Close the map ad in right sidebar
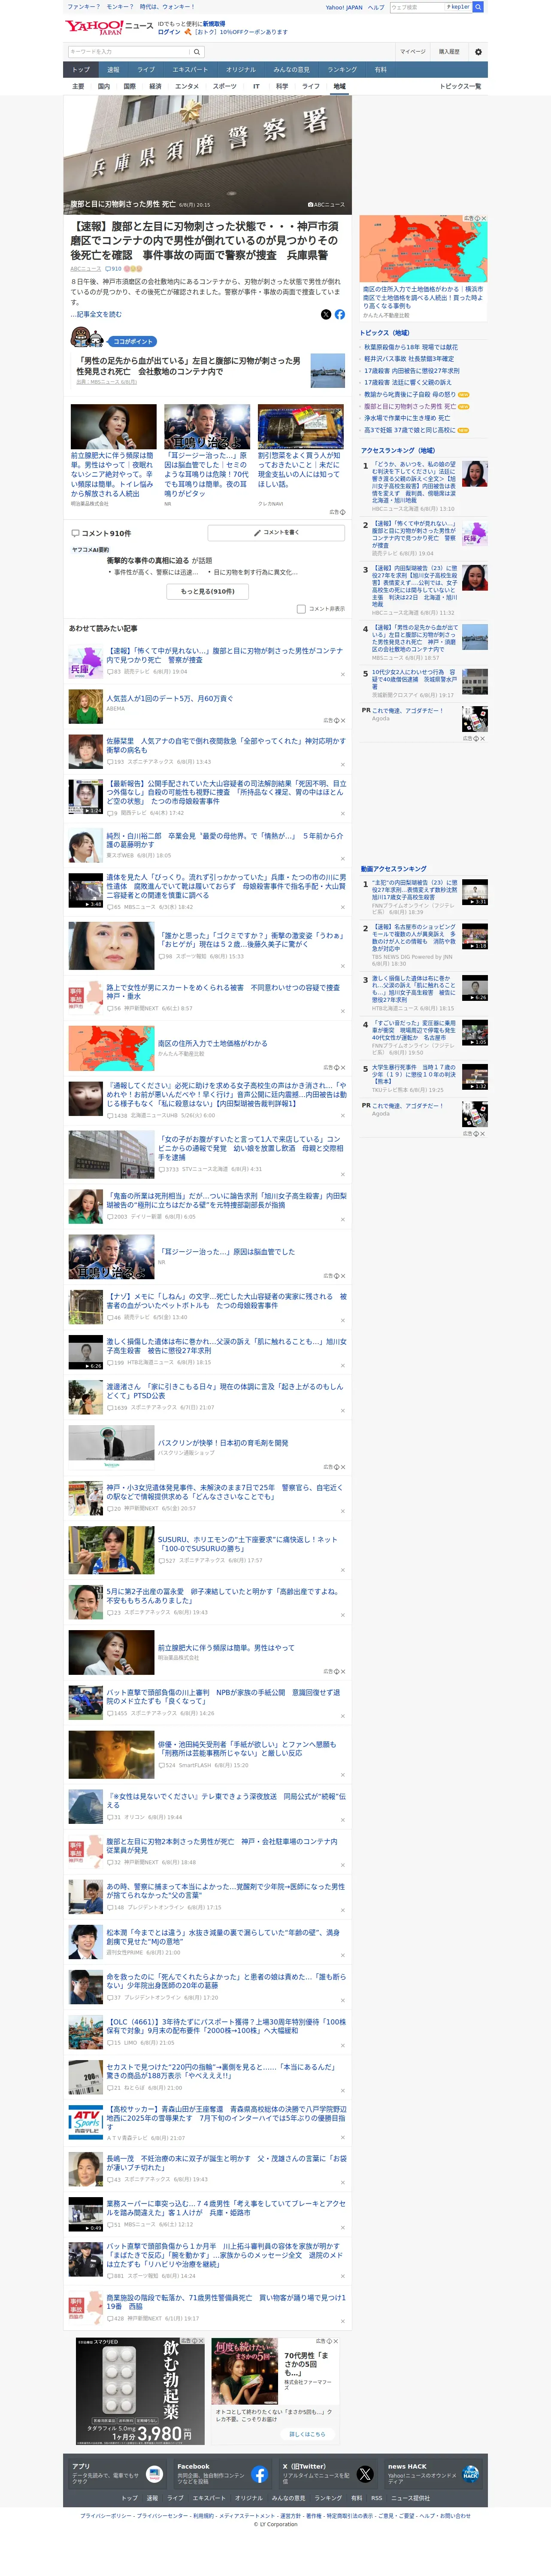Image resolution: width=551 pixels, height=2576 pixels. pyautogui.click(x=483, y=218)
